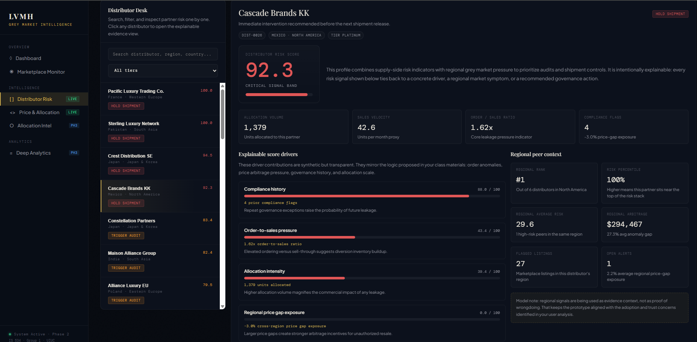This screenshot has height=342, width=697.
Task: Click the Regional Rank #1 card
Action: pyautogui.click(x=554, y=183)
